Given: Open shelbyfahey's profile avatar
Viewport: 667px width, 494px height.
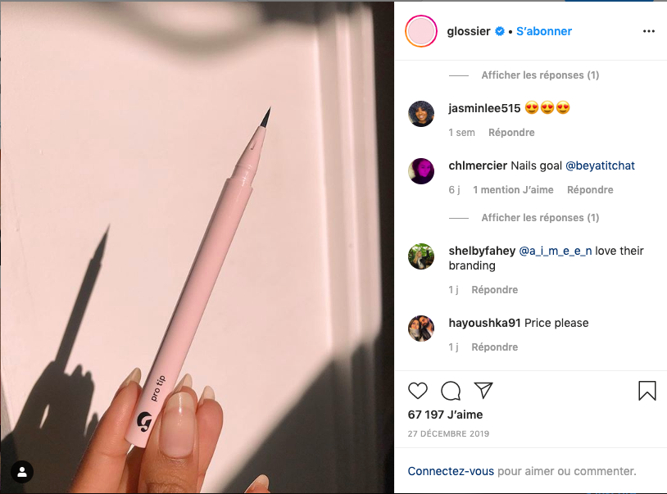Looking at the screenshot, I should tap(421, 256).
